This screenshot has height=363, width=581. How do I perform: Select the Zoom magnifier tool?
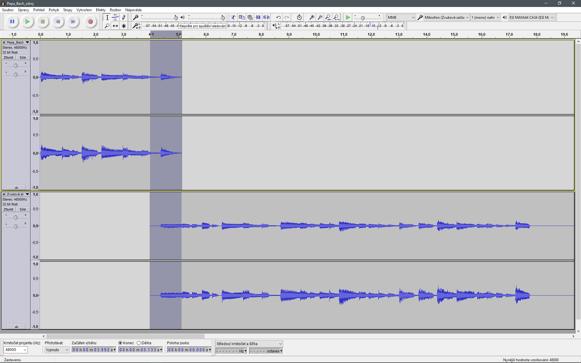107,26
